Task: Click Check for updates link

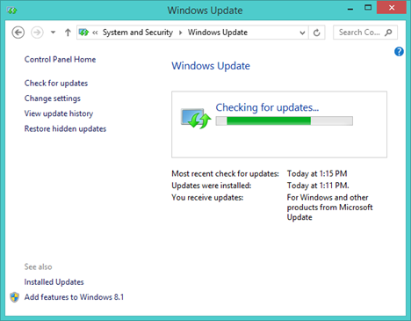Action: [56, 84]
